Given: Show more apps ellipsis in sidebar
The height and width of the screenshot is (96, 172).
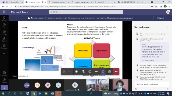Looking at the screenshot, I should pyautogui.click(x=4, y=53).
